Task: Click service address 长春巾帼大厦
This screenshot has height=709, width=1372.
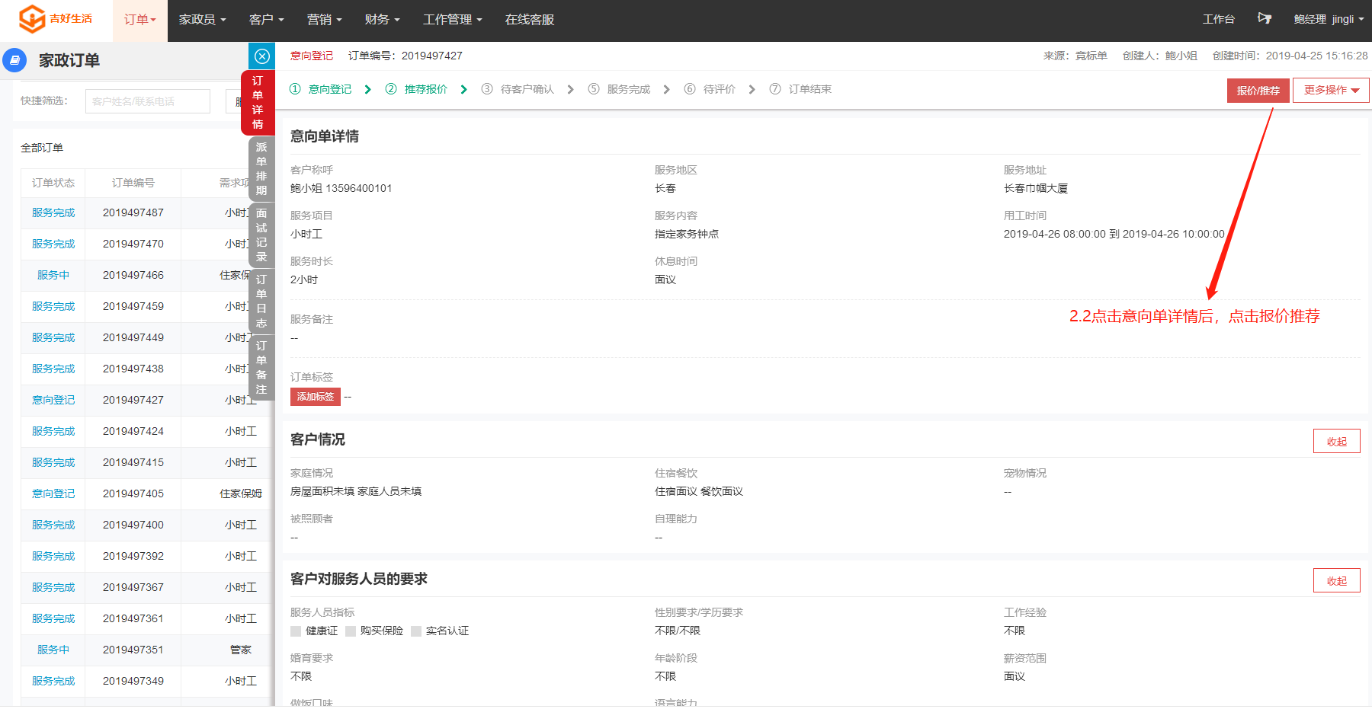Action: (x=1036, y=188)
